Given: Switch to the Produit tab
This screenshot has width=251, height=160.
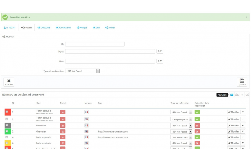Looking at the screenshot, I should pos(27,27).
